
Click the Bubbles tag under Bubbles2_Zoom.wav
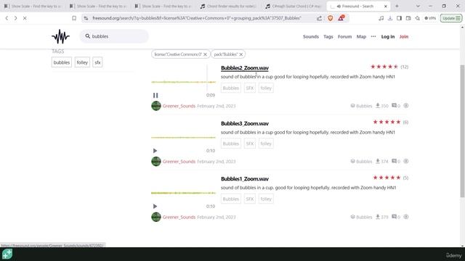231,88
